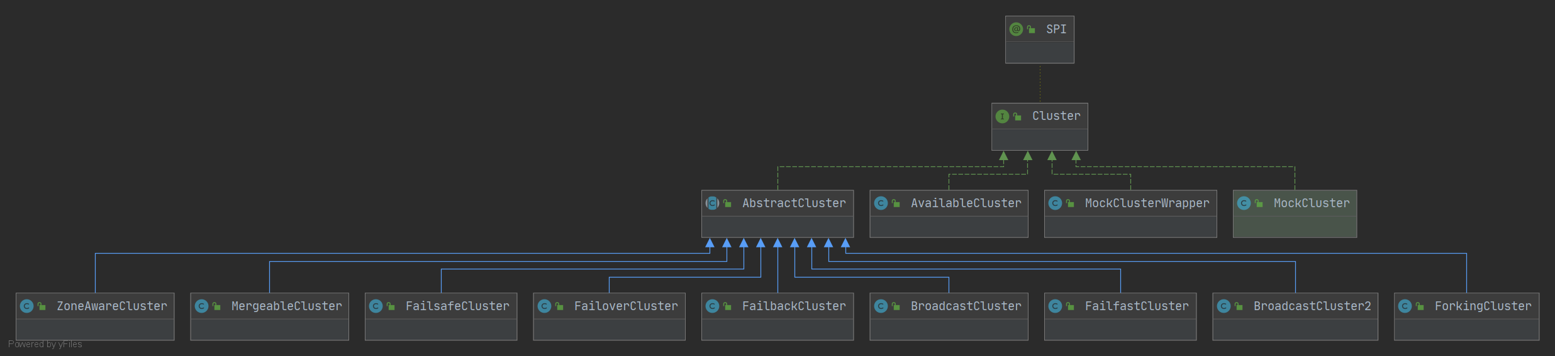The height and width of the screenshot is (356, 1555).
Task: Click the class icon on AvailableCluster node
Action: (x=881, y=203)
